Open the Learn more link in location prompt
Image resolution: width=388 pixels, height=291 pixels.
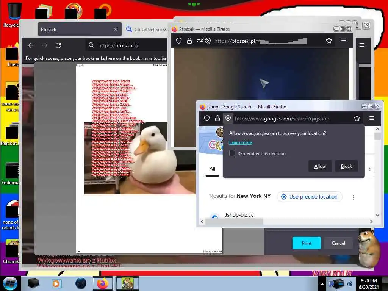240,142
